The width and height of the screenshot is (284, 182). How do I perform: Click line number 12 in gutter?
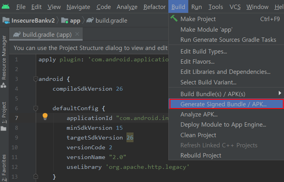tap(15, 167)
